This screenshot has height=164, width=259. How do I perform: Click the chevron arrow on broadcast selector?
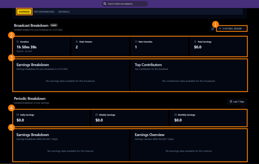(x=243, y=29)
